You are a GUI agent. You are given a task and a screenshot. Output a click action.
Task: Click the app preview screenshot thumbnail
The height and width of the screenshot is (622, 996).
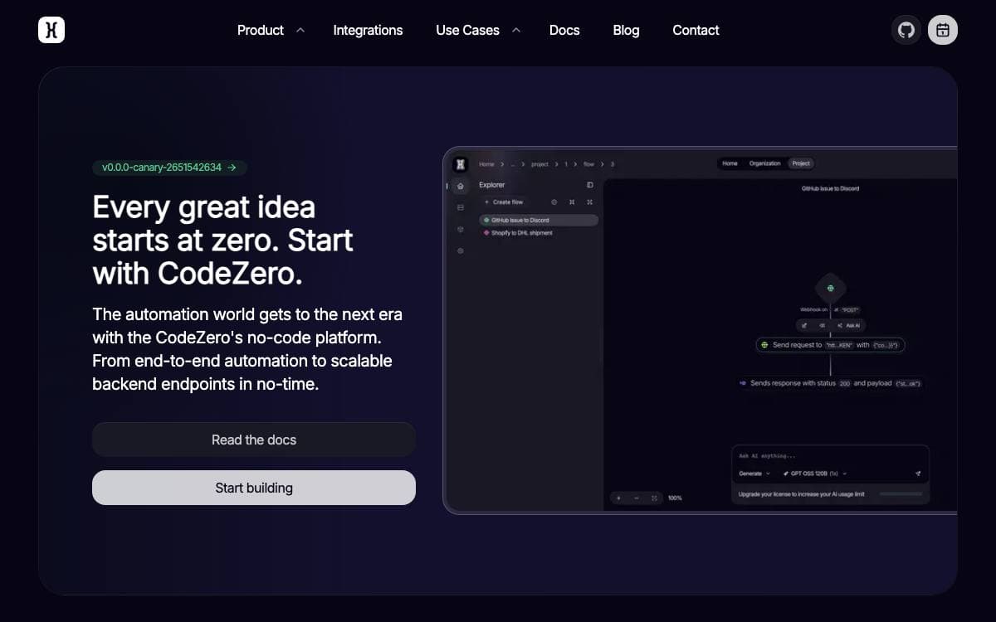coord(700,330)
